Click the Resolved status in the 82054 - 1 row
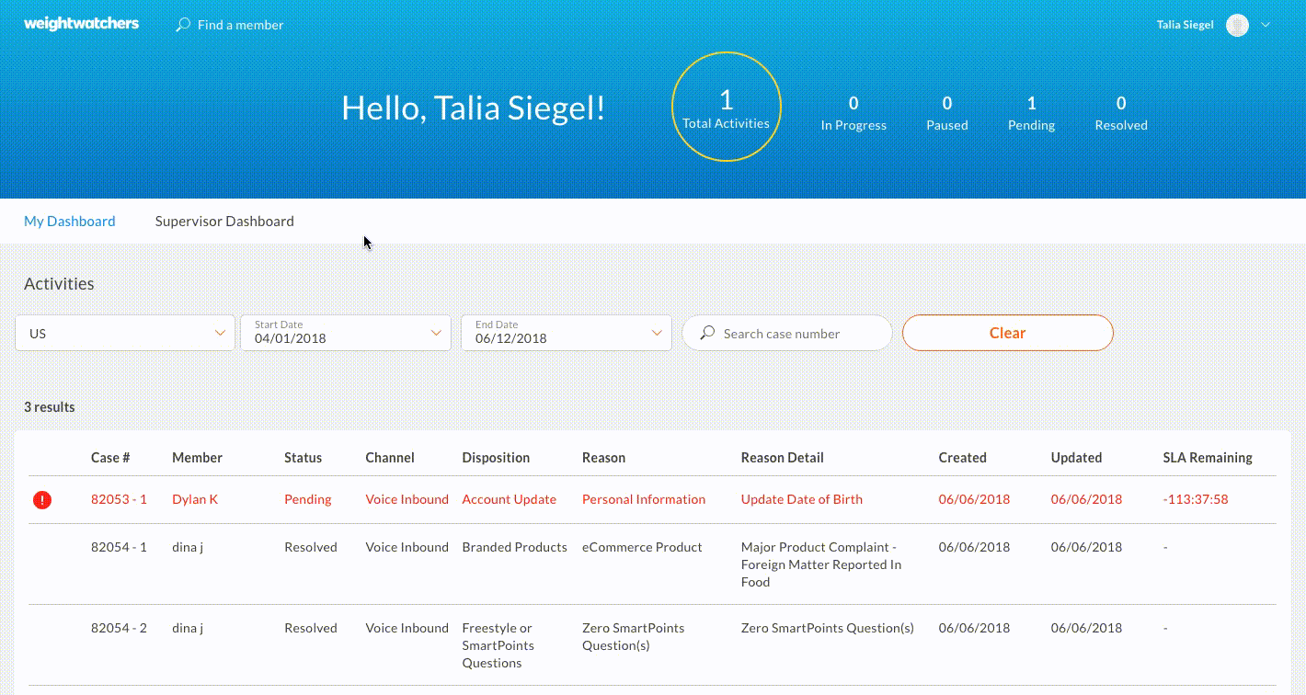The height and width of the screenshot is (695, 1306). click(x=311, y=547)
